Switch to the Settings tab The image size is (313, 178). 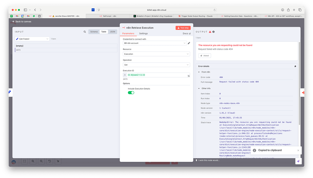[143, 34]
